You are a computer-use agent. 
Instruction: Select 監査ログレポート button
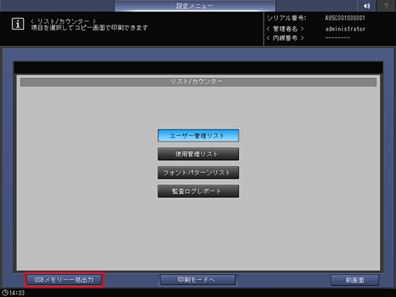198,191
